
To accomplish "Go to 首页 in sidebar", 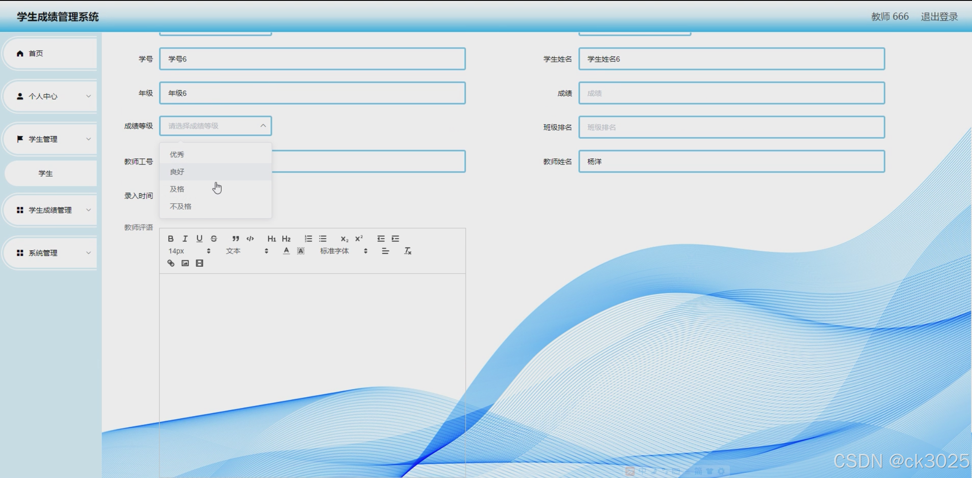I will coord(36,53).
